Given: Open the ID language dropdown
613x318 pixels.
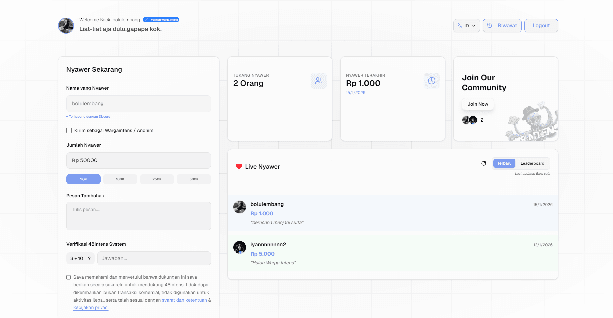Looking at the screenshot, I should pyautogui.click(x=466, y=26).
